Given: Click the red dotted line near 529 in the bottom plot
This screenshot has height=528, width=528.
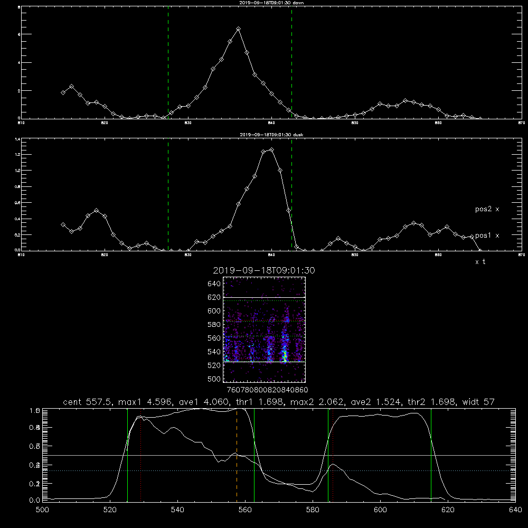Looking at the screenshot, I should pos(141,455).
